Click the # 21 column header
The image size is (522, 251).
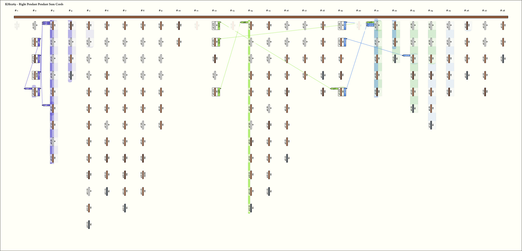coord(376,11)
